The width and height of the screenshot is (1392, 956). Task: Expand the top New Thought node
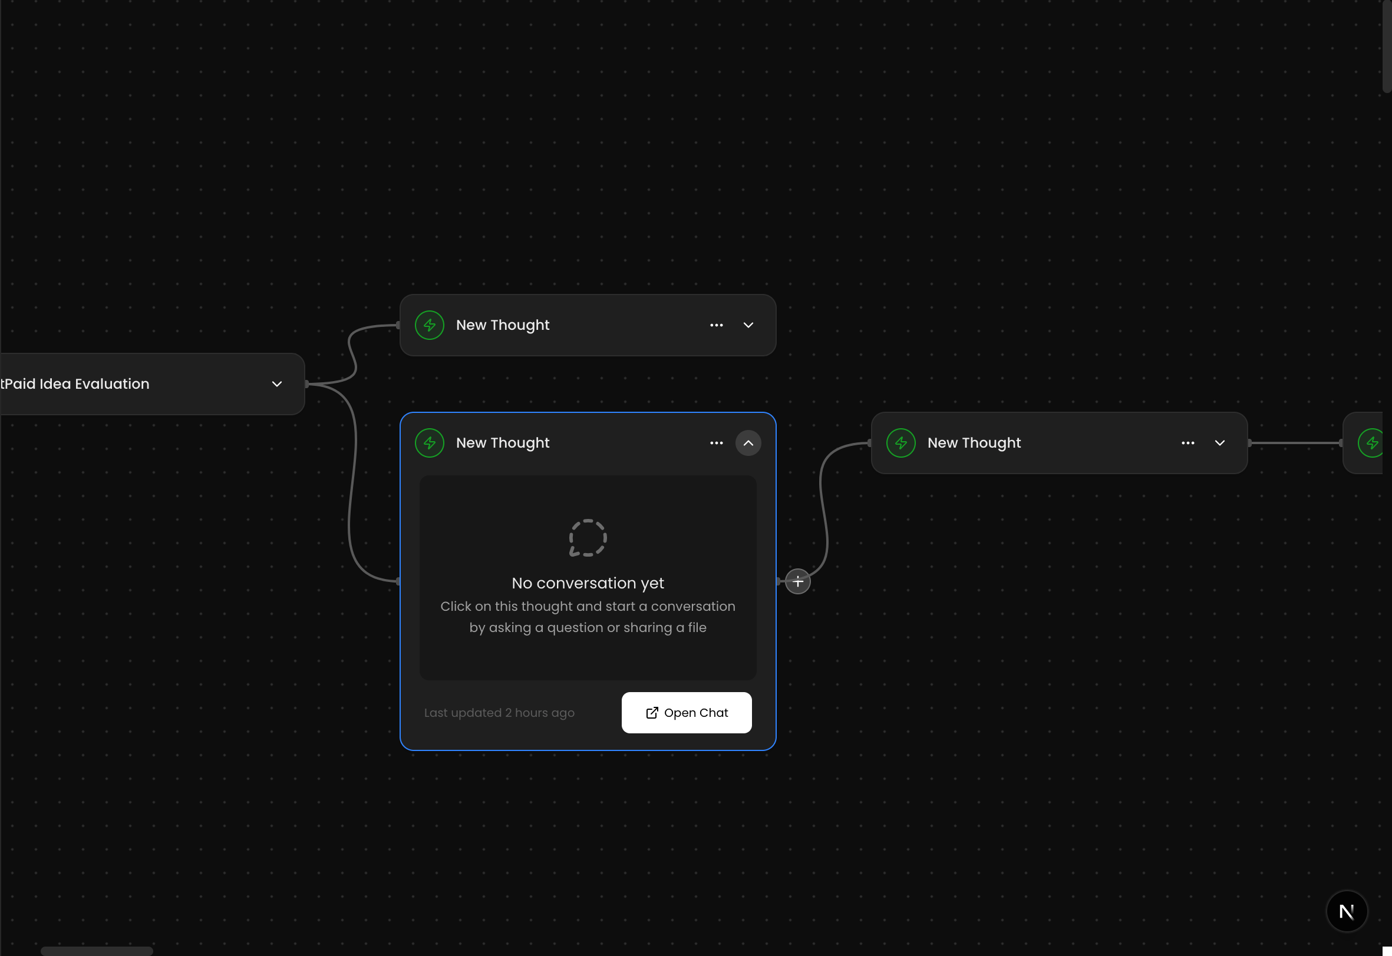(x=748, y=325)
